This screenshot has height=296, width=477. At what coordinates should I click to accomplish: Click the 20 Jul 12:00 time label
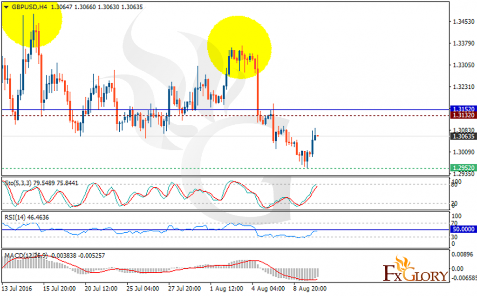coord(101,289)
